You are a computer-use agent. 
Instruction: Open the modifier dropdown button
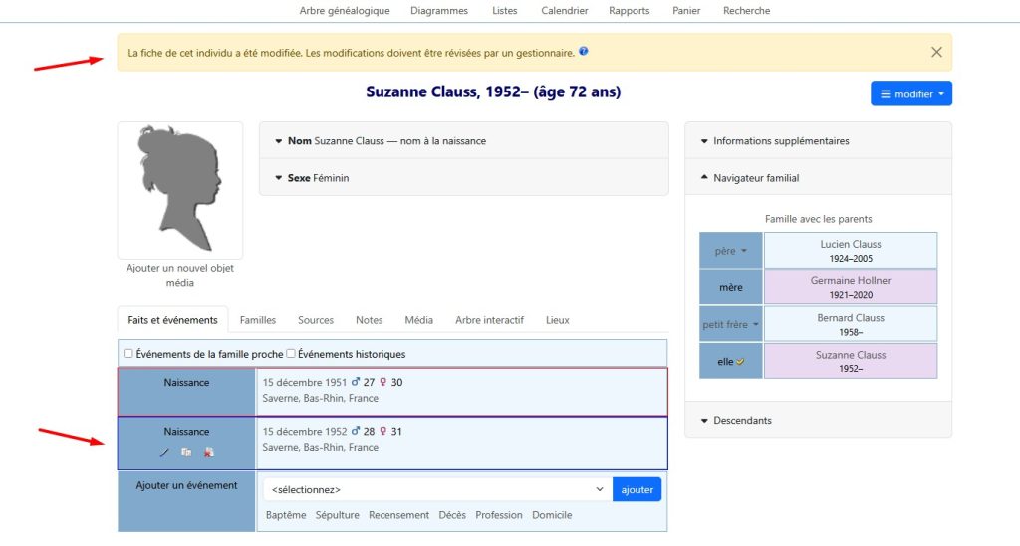point(910,94)
